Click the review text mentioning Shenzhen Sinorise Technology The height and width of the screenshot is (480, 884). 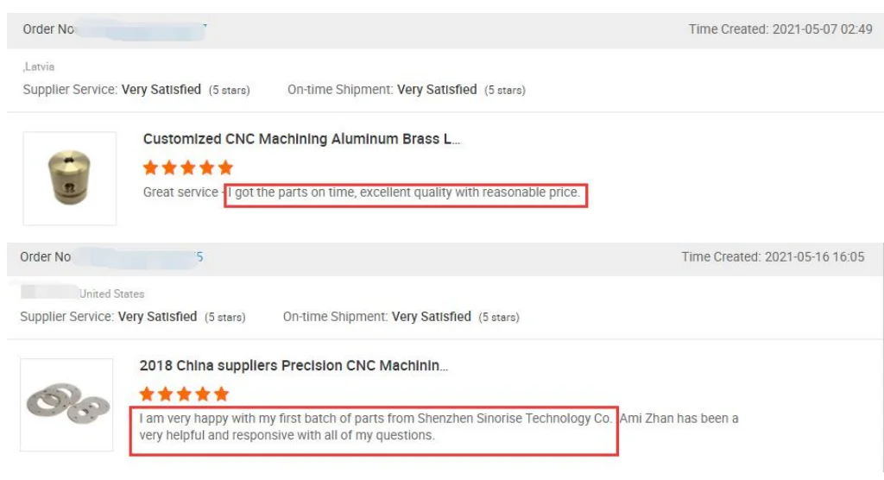coord(376,419)
